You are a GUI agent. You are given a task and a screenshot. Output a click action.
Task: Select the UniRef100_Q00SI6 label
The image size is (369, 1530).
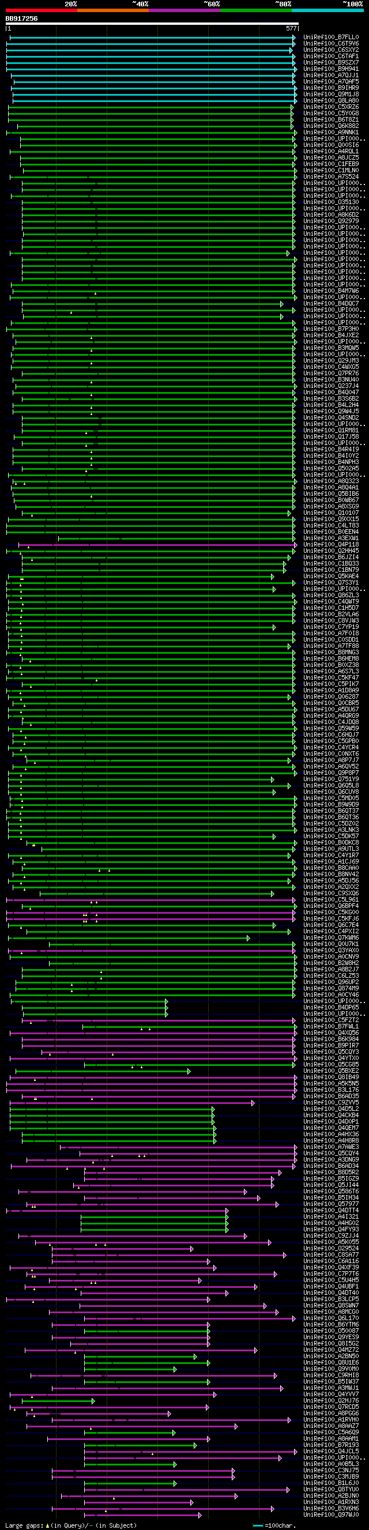pos(331,145)
